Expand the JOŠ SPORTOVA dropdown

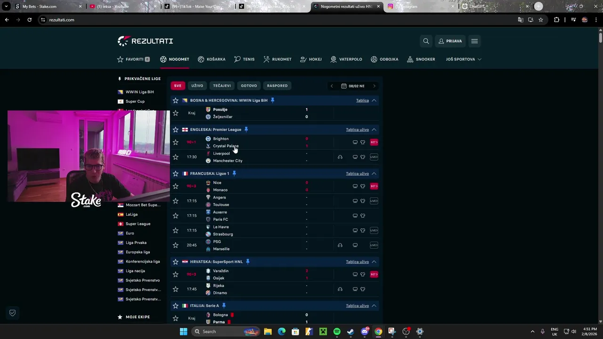pos(464,59)
